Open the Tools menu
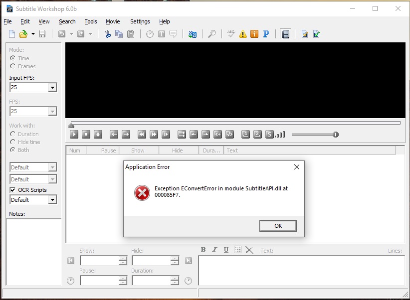410x300 pixels. coord(91,21)
